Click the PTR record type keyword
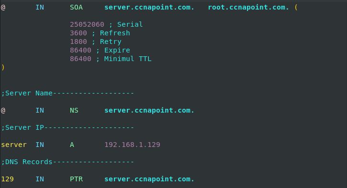The image size is (347, 188). (x=76, y=179)
